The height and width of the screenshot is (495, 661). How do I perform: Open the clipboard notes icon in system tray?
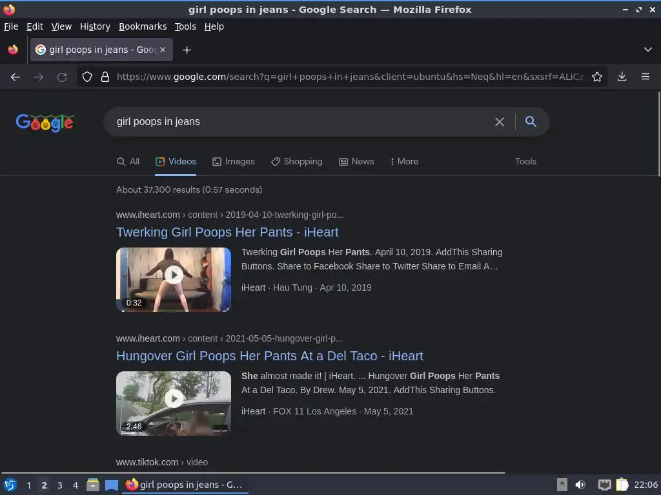(622, 485)
